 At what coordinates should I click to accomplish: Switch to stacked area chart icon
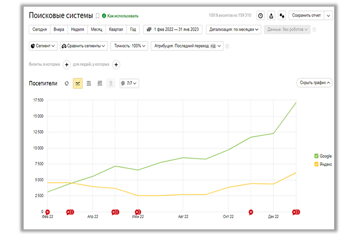click(x=89, y=84)
